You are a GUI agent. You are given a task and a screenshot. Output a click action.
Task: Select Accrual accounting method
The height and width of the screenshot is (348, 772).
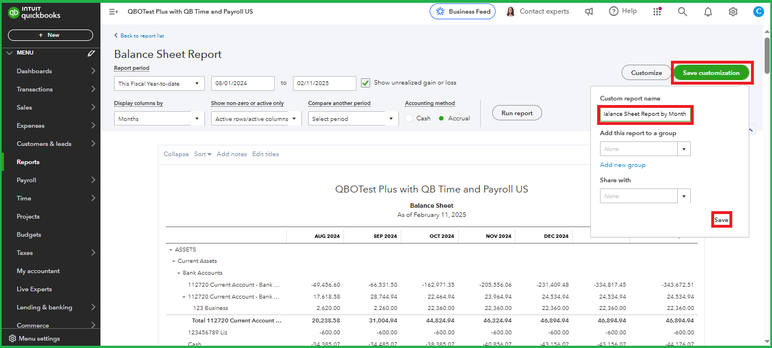441,118
